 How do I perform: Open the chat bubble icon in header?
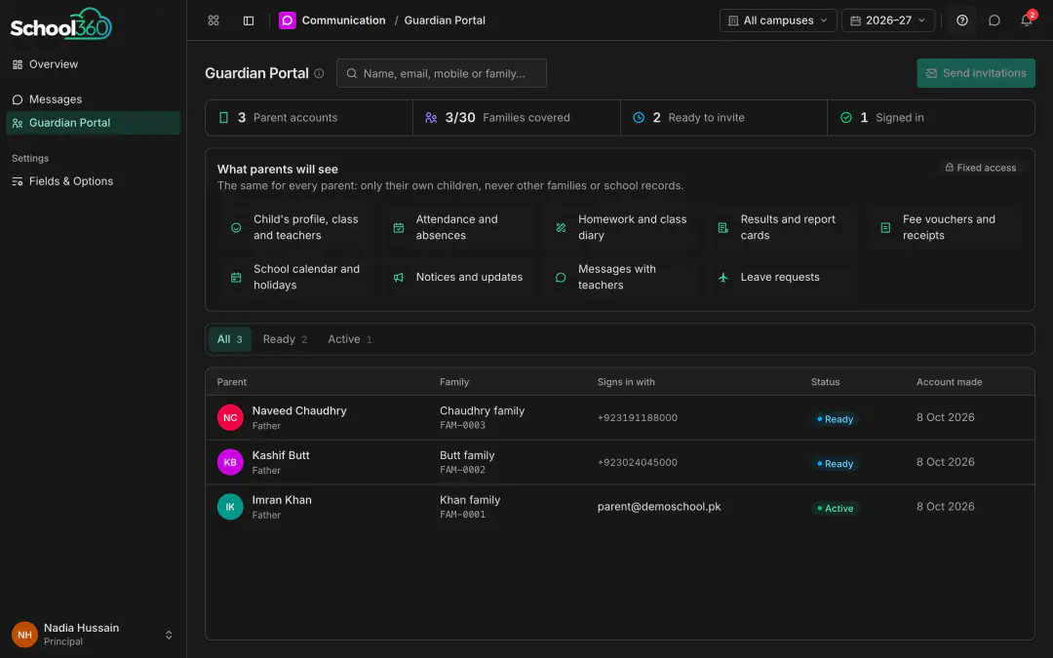coord(994,20)
